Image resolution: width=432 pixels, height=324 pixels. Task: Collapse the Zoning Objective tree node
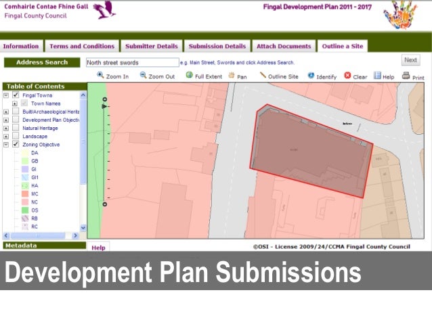(x=6, y=144)
